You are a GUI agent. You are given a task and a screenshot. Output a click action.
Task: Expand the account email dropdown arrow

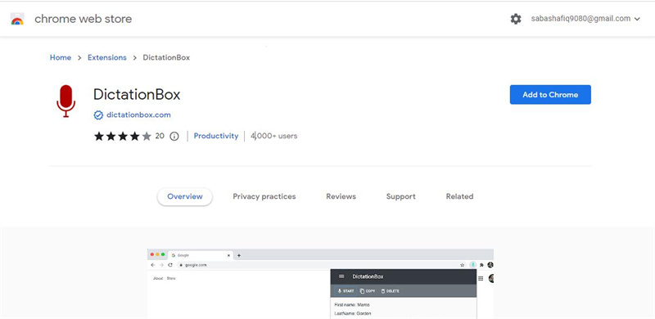tap(637, 19)
